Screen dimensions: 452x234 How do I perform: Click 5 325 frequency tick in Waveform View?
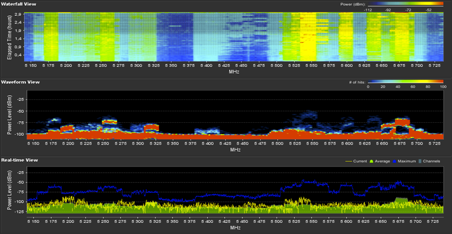point(156,143)
